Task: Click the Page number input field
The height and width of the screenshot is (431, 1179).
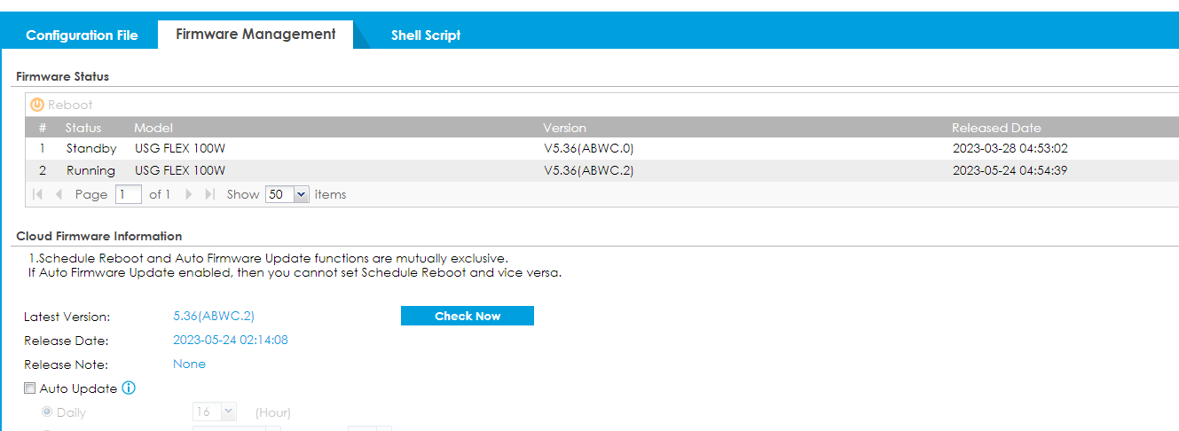Action: click(128, 194)
